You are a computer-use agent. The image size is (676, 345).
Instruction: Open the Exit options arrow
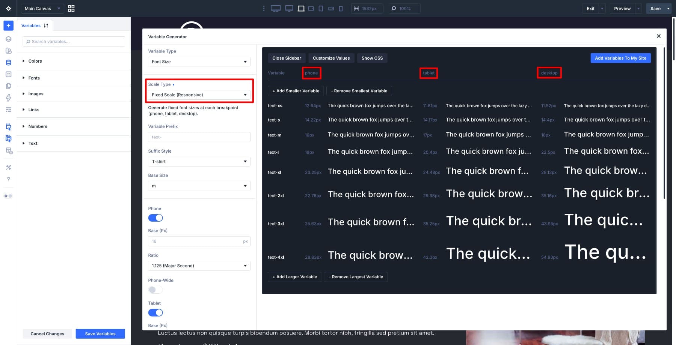(x=602, y=8)
